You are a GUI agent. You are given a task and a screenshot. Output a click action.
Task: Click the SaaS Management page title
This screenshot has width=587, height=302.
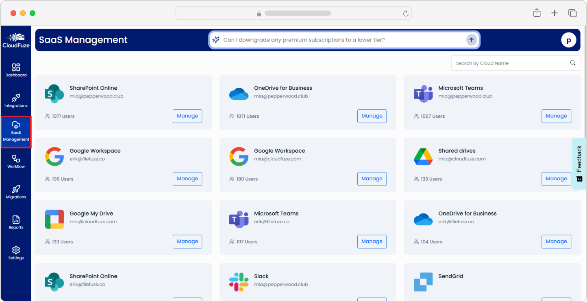[x=83, y=40]
